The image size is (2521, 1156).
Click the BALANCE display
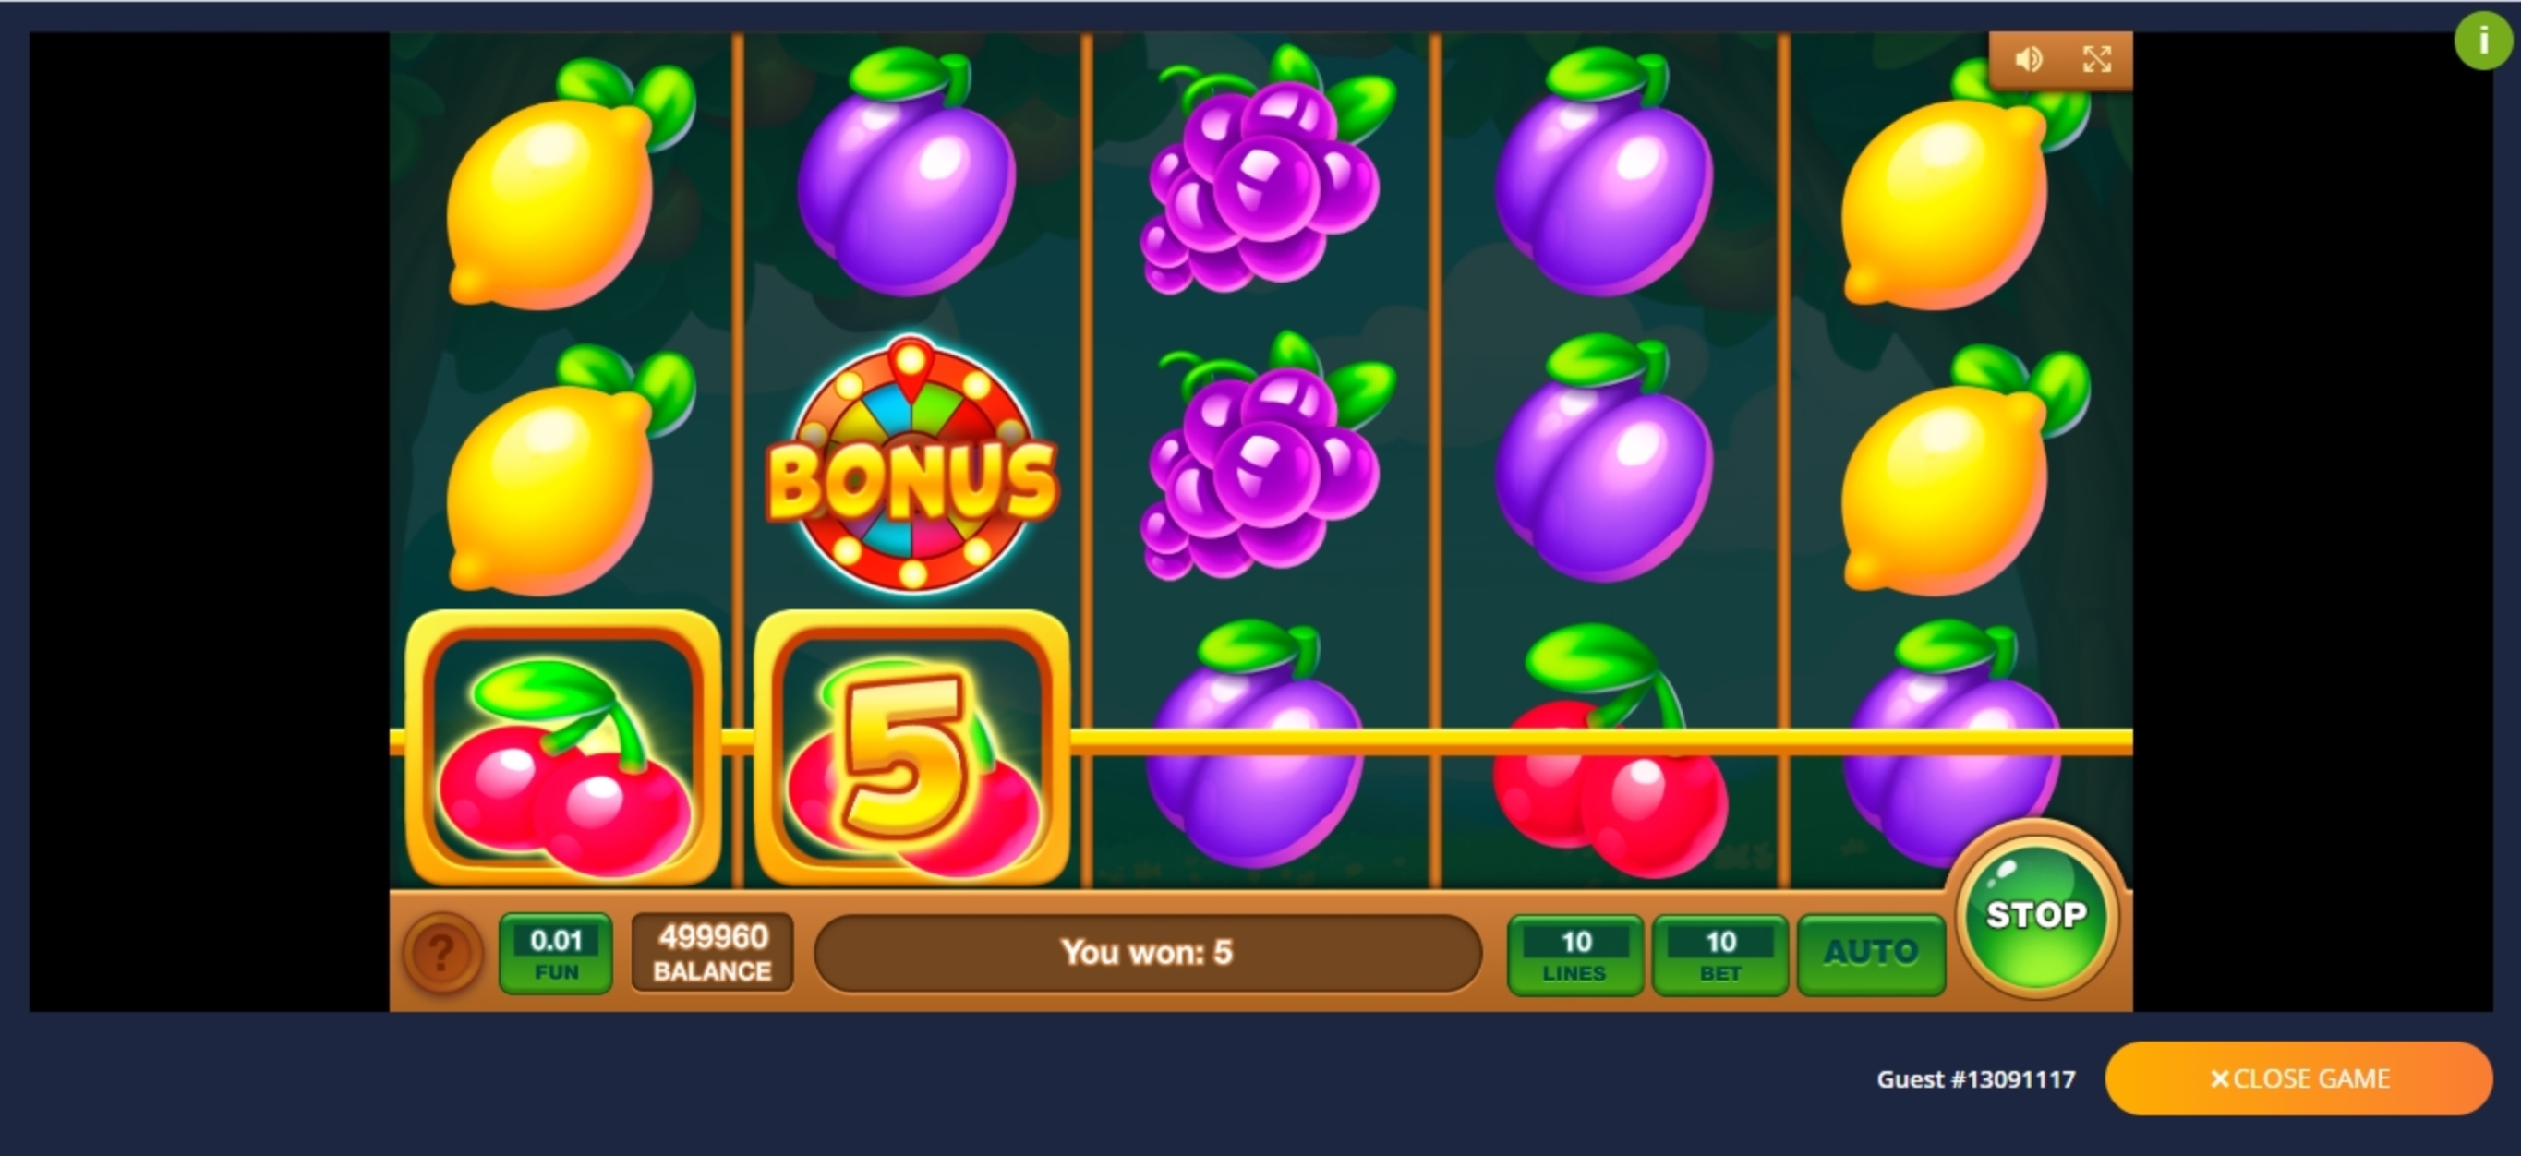coord(713,954)
